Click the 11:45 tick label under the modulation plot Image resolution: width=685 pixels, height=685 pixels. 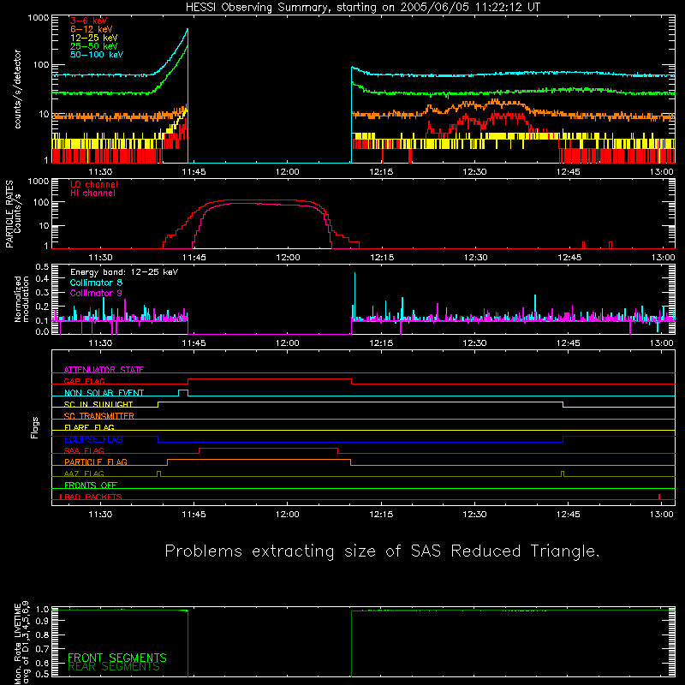pyautogui.click(x=194, y=343)
